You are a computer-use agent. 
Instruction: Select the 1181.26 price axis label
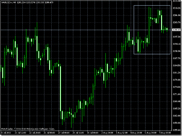pyautogui.click(x=177, y=73)
